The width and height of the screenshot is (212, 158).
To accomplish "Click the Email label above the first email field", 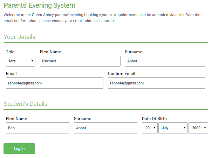I will click(x=11, y=74).
